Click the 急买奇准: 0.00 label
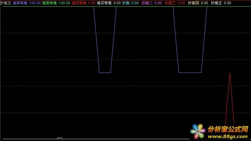The height and width of the screenshot is (141, 251). 84,3
